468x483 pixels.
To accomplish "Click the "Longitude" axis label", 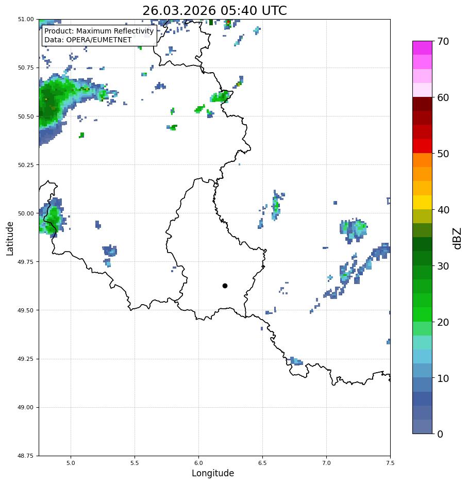I will (x=213, y=473).
